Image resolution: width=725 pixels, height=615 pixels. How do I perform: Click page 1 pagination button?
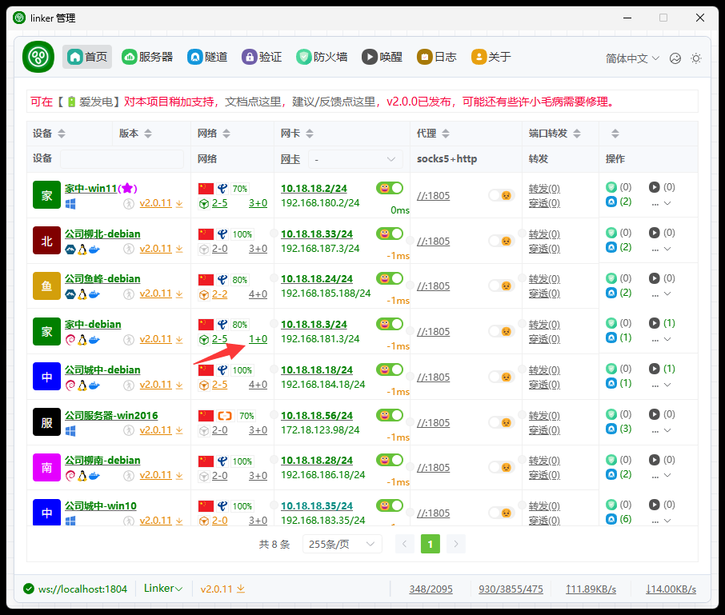[x=430, y=544]
